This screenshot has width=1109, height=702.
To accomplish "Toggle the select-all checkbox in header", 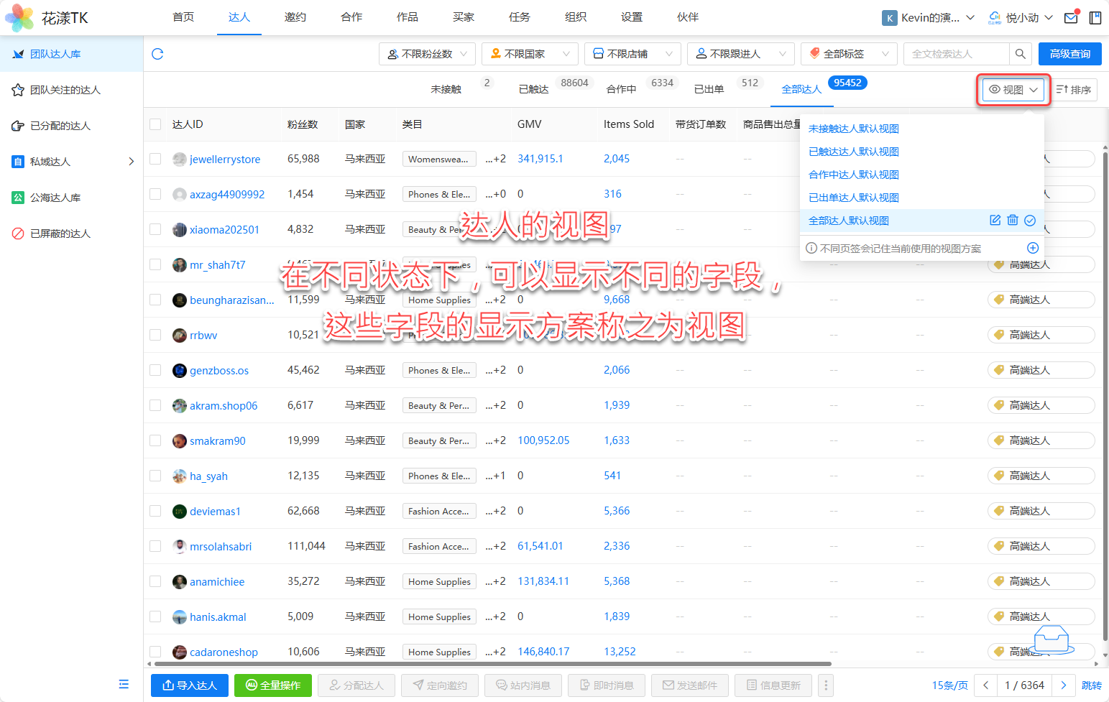I will tap(155, 124).
